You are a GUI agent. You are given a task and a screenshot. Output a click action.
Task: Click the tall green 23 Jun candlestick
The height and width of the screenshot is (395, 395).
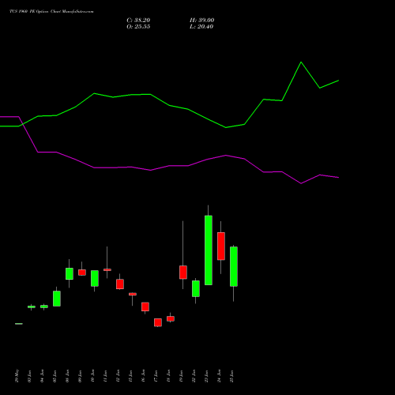click(209, 250)
